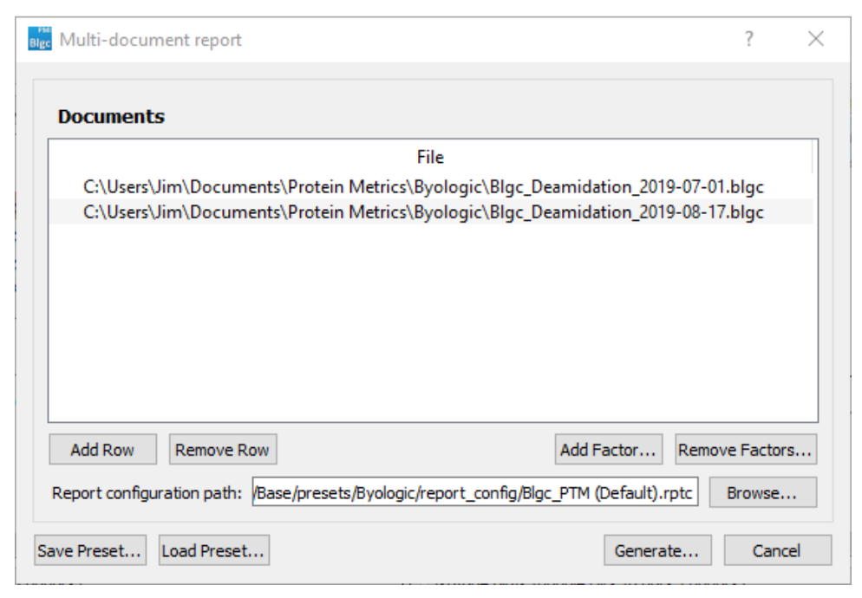Image resolution: width=862 pixels, height=598 pixels.
Task: Click the Load Preset button
Action: pos(214,550)
